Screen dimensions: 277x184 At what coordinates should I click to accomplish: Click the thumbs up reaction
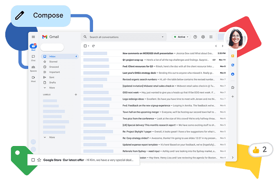coord(256,150)
